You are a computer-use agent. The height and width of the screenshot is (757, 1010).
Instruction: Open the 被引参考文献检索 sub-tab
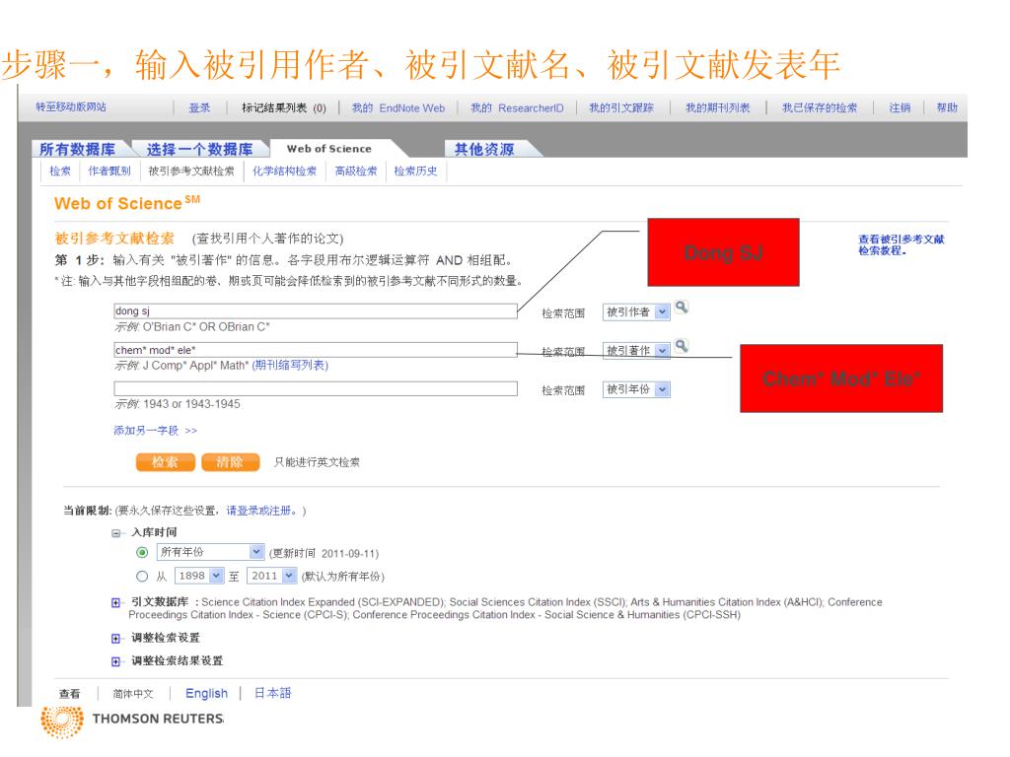(191, 172)
